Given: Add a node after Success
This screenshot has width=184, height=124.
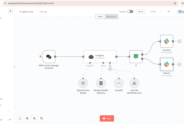Looking at the screenshot, I should (179, 41).
